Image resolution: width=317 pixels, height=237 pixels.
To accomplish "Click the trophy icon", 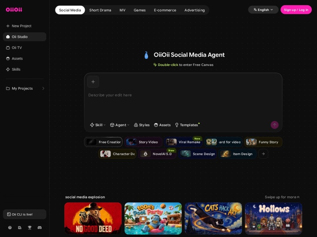I will [x=29, y=228].
